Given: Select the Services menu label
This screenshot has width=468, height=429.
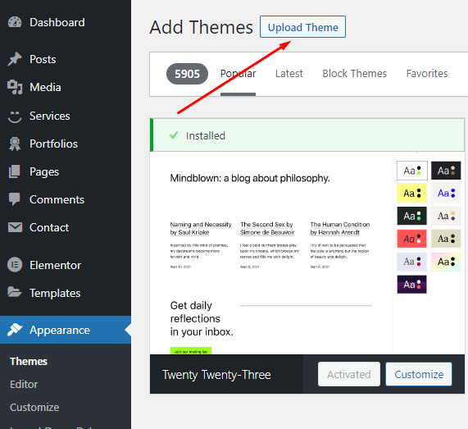Looking at the screenshot, I should point(50,116).
